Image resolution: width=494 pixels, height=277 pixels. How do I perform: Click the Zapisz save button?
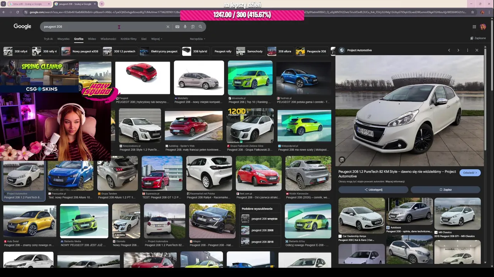click(x=445, y=190)
